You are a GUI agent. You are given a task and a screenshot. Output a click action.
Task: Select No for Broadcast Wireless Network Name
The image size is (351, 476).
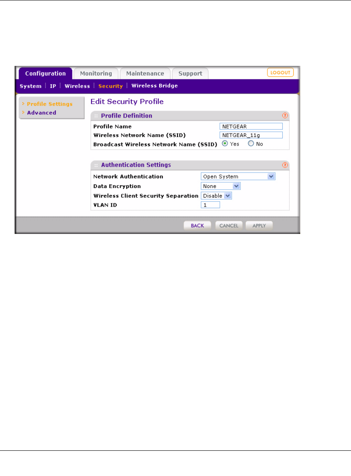[251, 144]
